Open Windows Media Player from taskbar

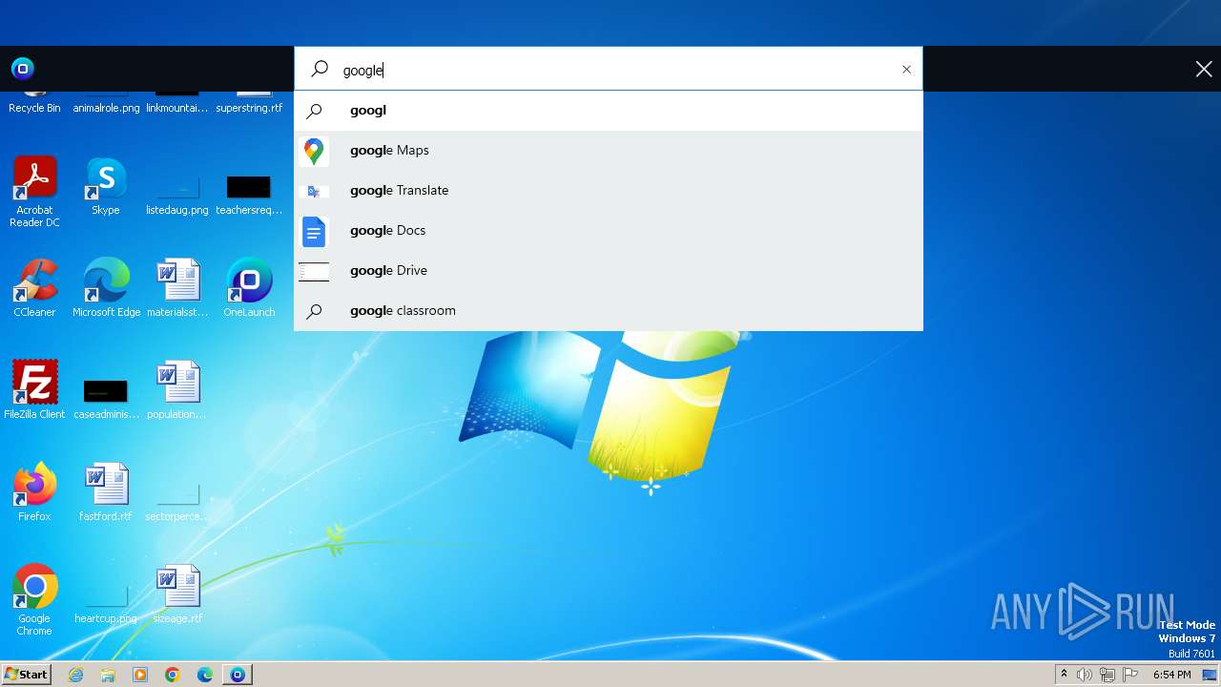(x=140, y=675)
